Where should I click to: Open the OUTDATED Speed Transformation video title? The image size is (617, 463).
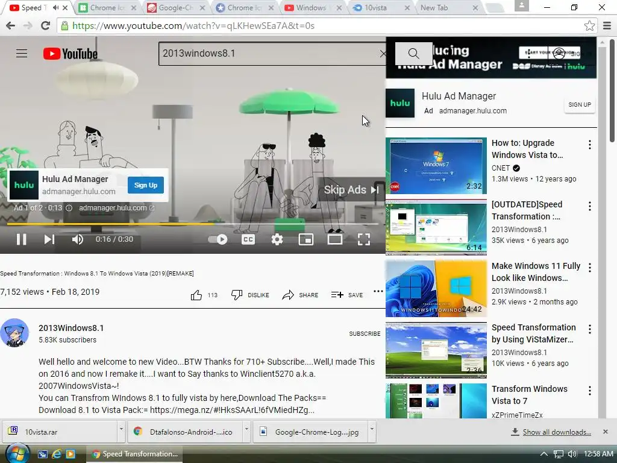527,210
